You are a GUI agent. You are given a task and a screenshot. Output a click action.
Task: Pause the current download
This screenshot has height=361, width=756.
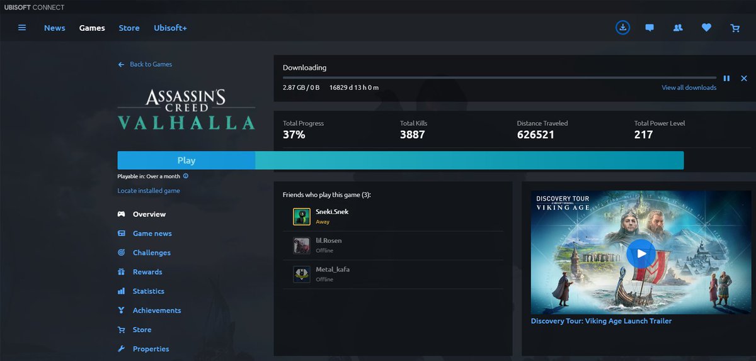(x=726, y=79)
